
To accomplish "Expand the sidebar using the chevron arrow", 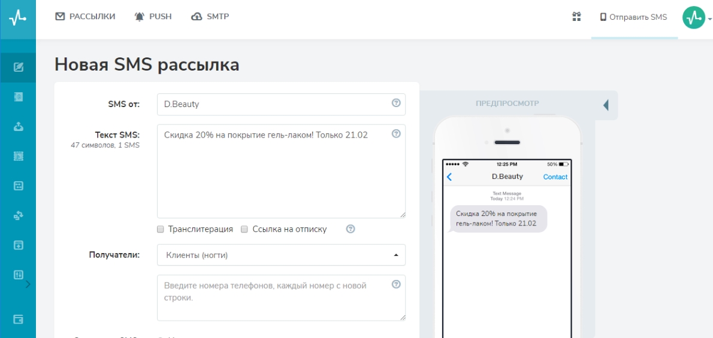I will point(28,284).
